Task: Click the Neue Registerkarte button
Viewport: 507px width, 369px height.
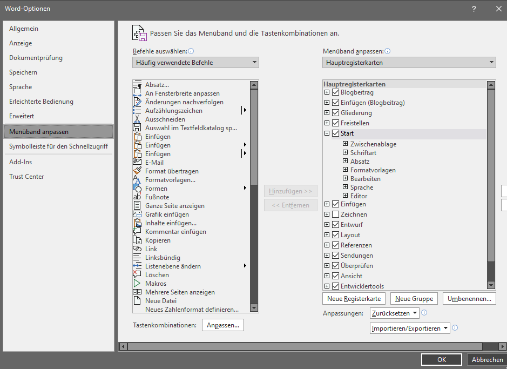Action: [x=354, y=299]
